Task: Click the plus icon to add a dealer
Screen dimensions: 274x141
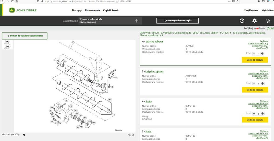Action: click(x=137, y=21)
